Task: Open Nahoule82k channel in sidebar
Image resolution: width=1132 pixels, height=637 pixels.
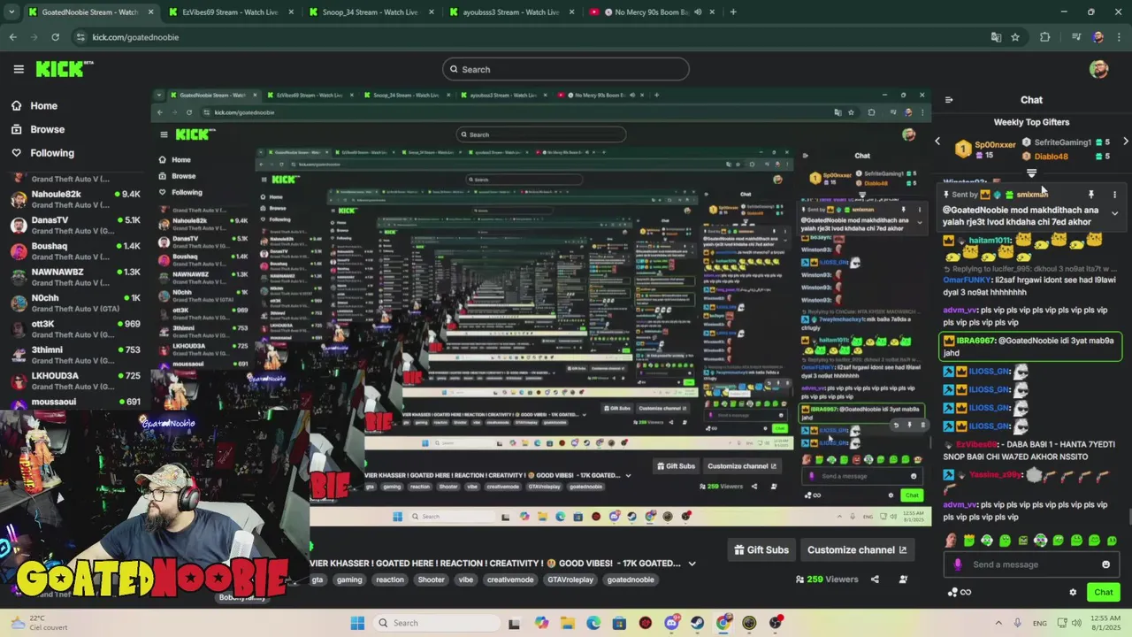Action: click(x=75, y=199)
